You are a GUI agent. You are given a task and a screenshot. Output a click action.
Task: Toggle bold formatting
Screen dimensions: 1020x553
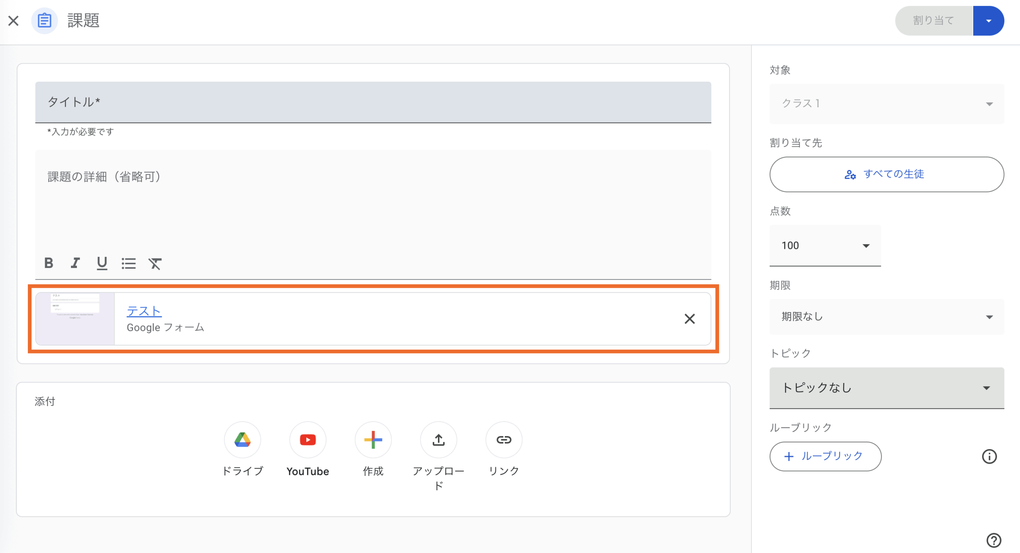point(49,263)
